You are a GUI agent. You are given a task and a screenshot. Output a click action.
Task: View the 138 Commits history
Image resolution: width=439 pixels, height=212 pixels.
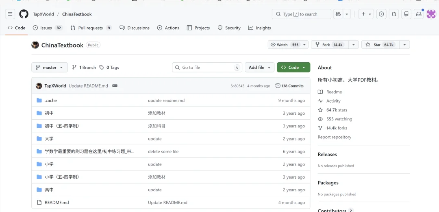click(x=289, y=86)
